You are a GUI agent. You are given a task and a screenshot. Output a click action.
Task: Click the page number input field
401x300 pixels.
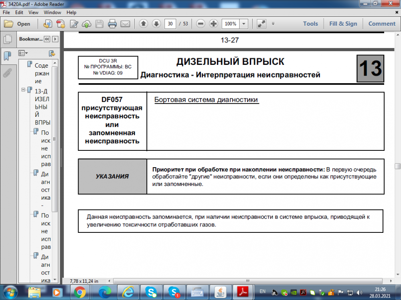[170, 24]
